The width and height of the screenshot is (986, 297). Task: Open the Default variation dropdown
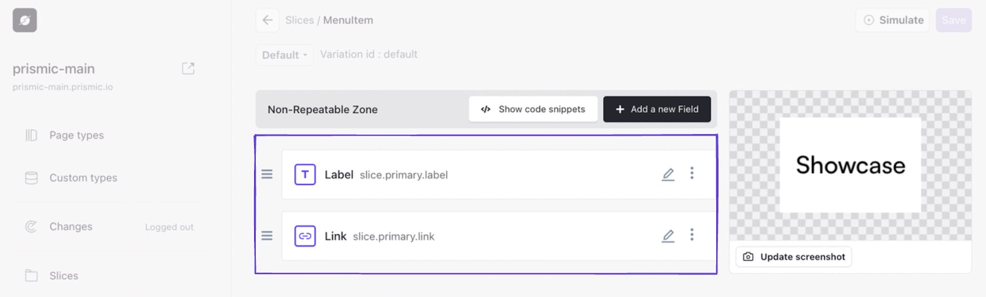pyautogui.click(x=284, y=54)
